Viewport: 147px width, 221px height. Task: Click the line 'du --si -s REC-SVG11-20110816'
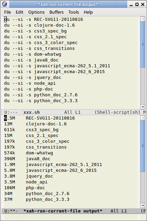[44, 19]
